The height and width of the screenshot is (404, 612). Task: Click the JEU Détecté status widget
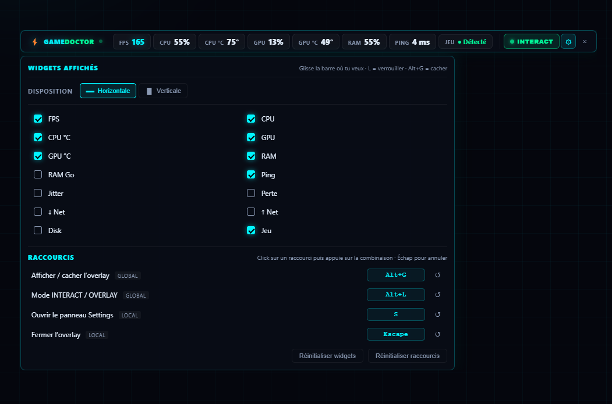466,42
